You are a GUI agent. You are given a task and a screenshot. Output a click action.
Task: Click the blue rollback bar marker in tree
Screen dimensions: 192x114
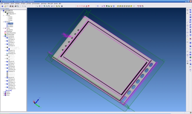pos(9,91)
